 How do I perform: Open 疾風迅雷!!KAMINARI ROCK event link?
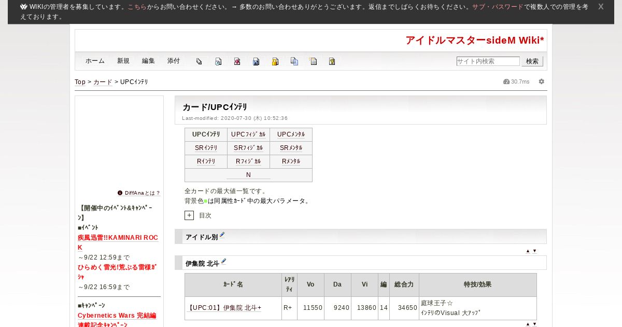click(x=118, y=242)
